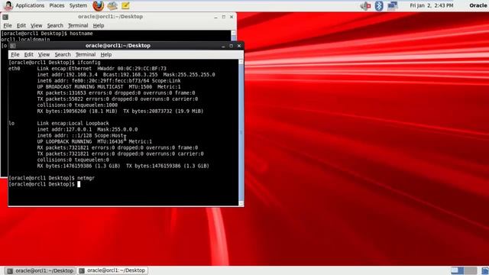Click the 'inet addr:192.168.3.4' text
The height and width of the screenshot is (275, 489).
click(67, 75)
